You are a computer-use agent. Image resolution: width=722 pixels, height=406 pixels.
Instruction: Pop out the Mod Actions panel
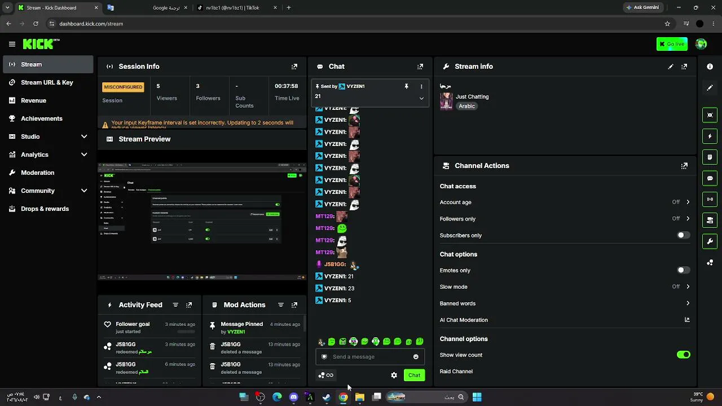(294, 305)
